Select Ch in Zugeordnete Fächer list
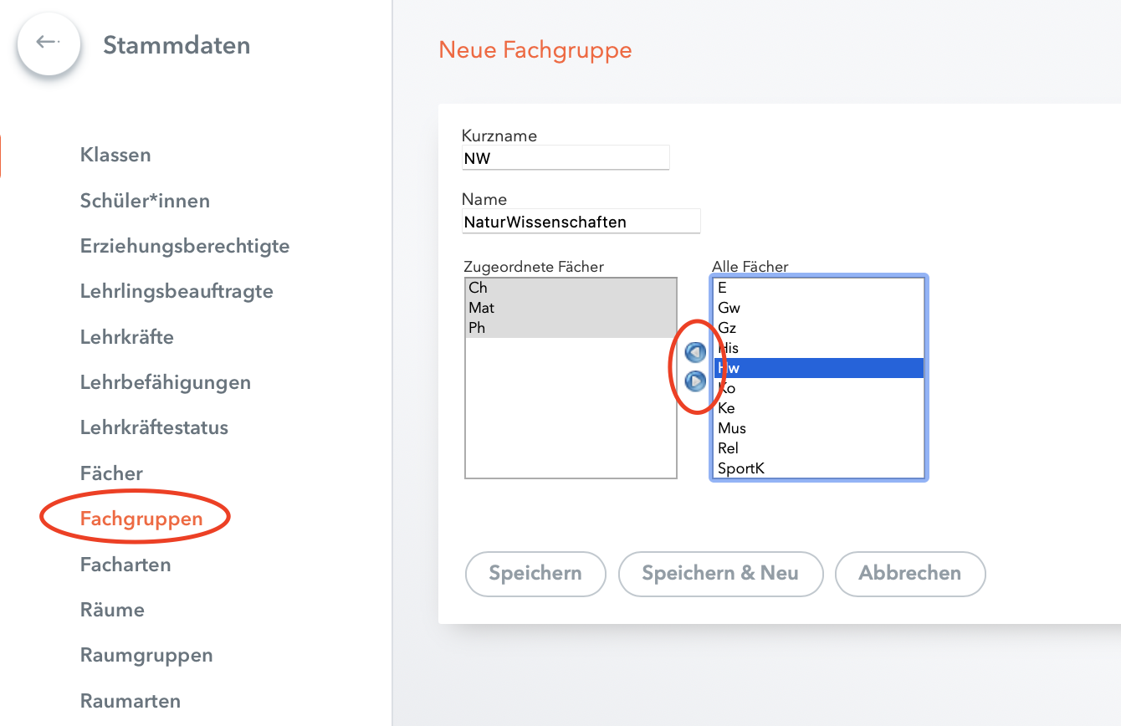Image resolution: width=1121 pixels, height=726 pixels. (571, 288)
